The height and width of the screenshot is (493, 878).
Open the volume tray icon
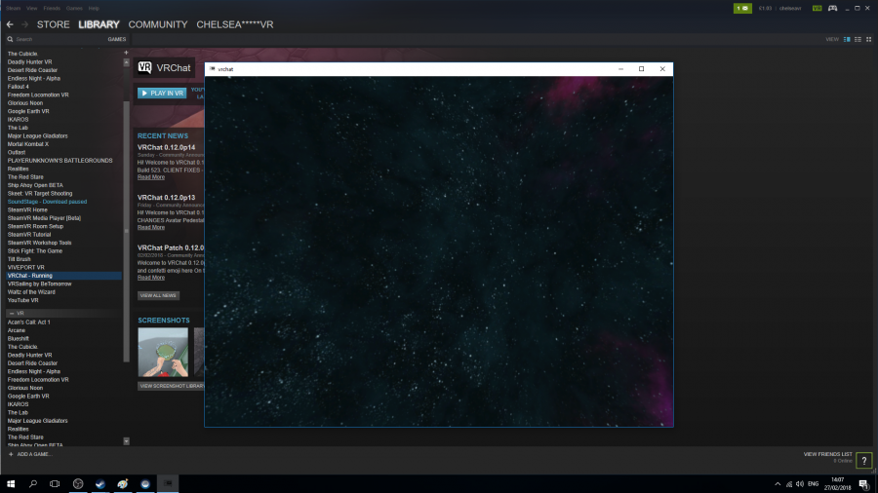coord(800,484)
